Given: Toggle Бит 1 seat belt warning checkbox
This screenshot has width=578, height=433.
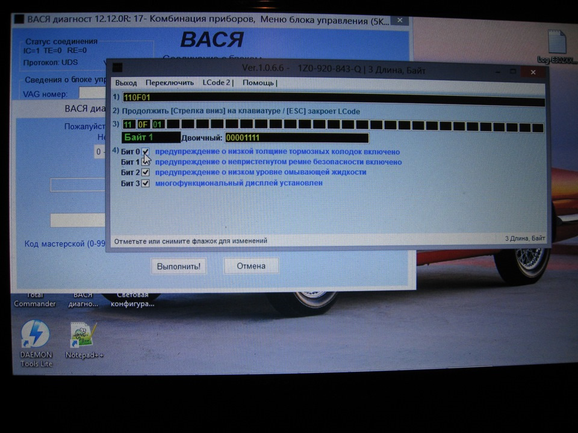Looking at the screenshot, I should pyautogui.click(x=145, y=162).
